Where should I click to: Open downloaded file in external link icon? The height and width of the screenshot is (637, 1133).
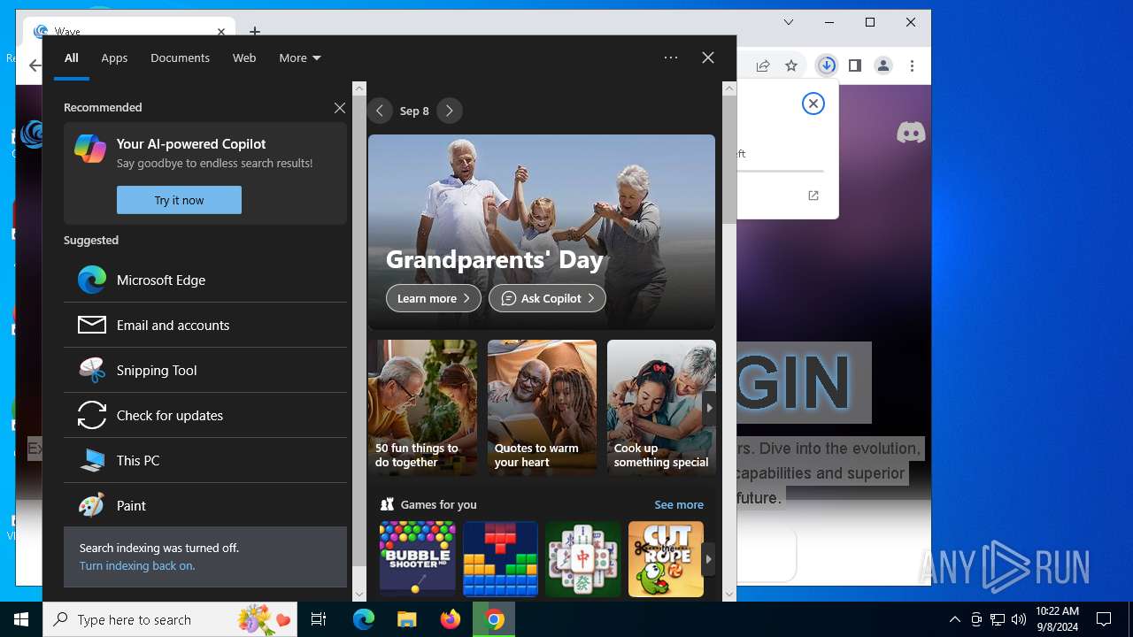[813, 196]
